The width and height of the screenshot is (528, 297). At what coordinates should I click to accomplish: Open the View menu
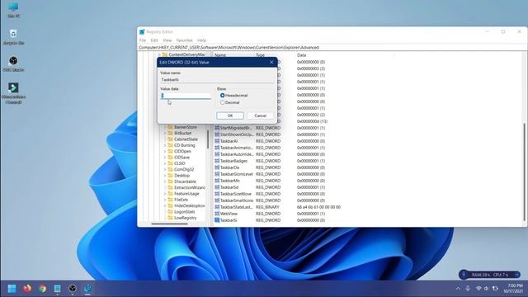point(167,40)
